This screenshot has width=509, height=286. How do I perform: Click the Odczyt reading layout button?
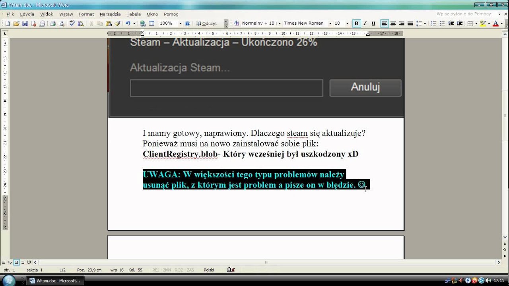click(x=207, y=23)
